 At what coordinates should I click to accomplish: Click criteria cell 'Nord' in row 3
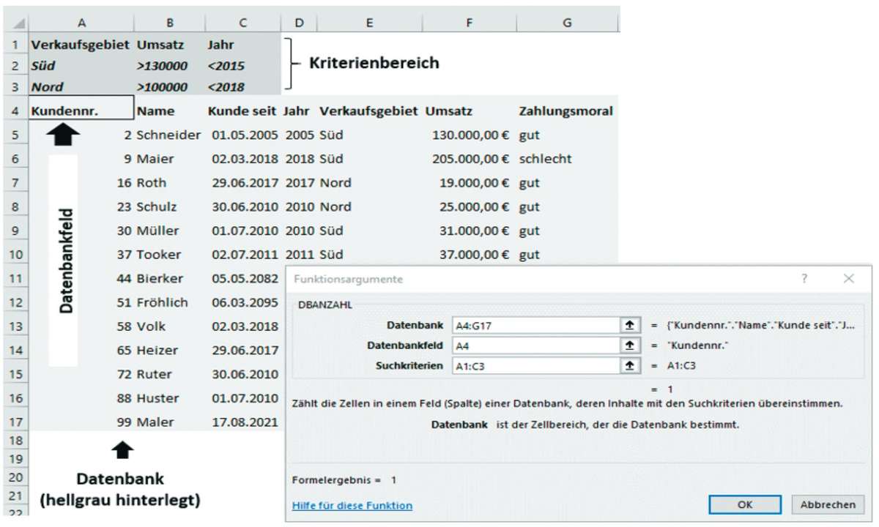coord(81,86)
